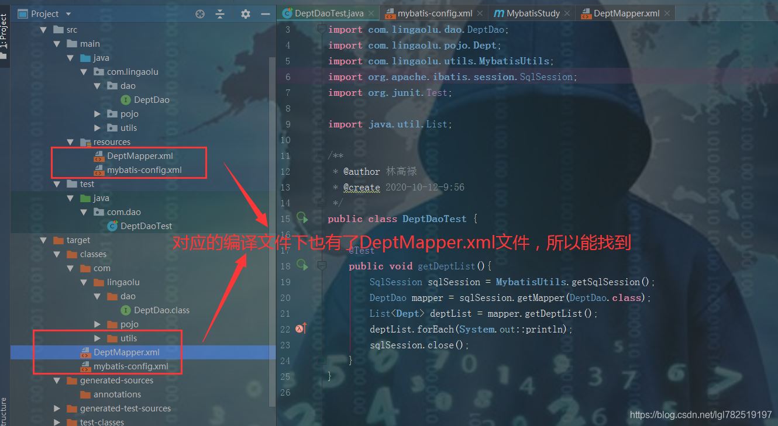
Task: Click lambda gutter icon on line 22
Action: click(301, 329)
